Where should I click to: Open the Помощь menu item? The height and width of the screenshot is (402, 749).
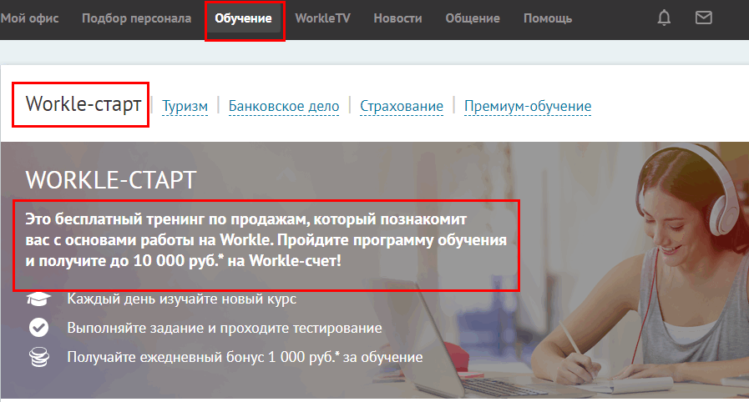[x=548, y=18]
